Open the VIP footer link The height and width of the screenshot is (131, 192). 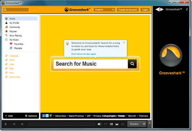click(x=89, y=116)
